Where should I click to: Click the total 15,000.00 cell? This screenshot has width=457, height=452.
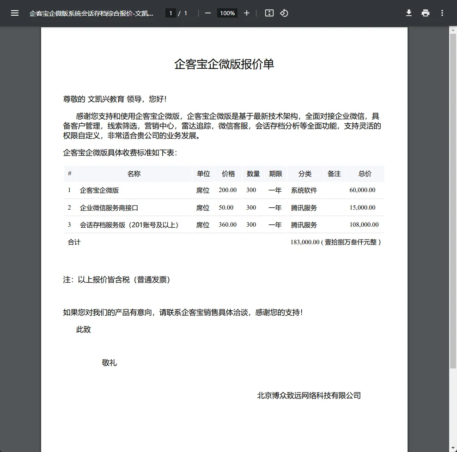pyautogui.click(x=362, y=208)
